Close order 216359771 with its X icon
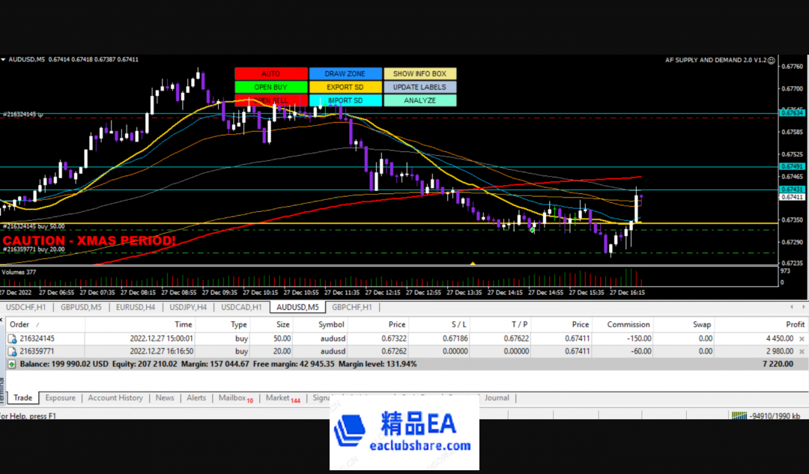This screenshot has width=809, height=474. [802, 350]
